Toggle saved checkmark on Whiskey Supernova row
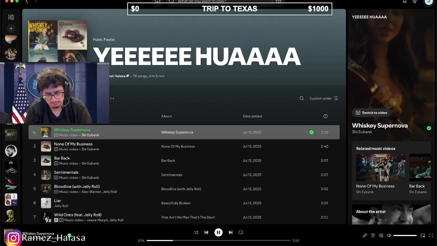Image resolution: width=437 pixels, height=246 pixels. tap(311, 132)
